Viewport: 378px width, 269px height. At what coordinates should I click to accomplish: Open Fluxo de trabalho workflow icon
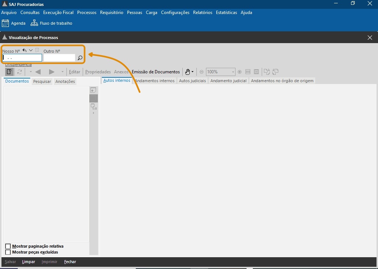click(x=34, y=23)
